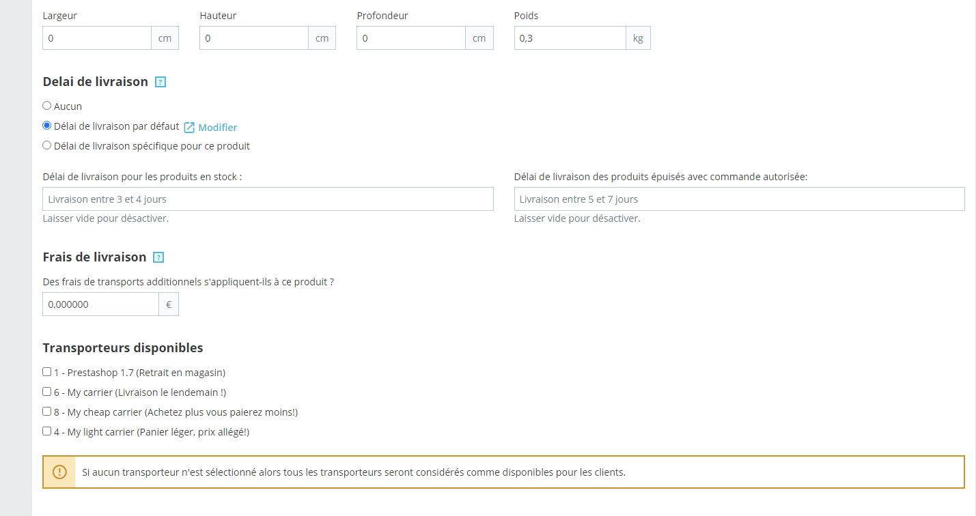Click the warning icon in the alert box
Image resolution: width=976 pixels, height=516 pixels.
pyautogui.click(x=59, y=472)
